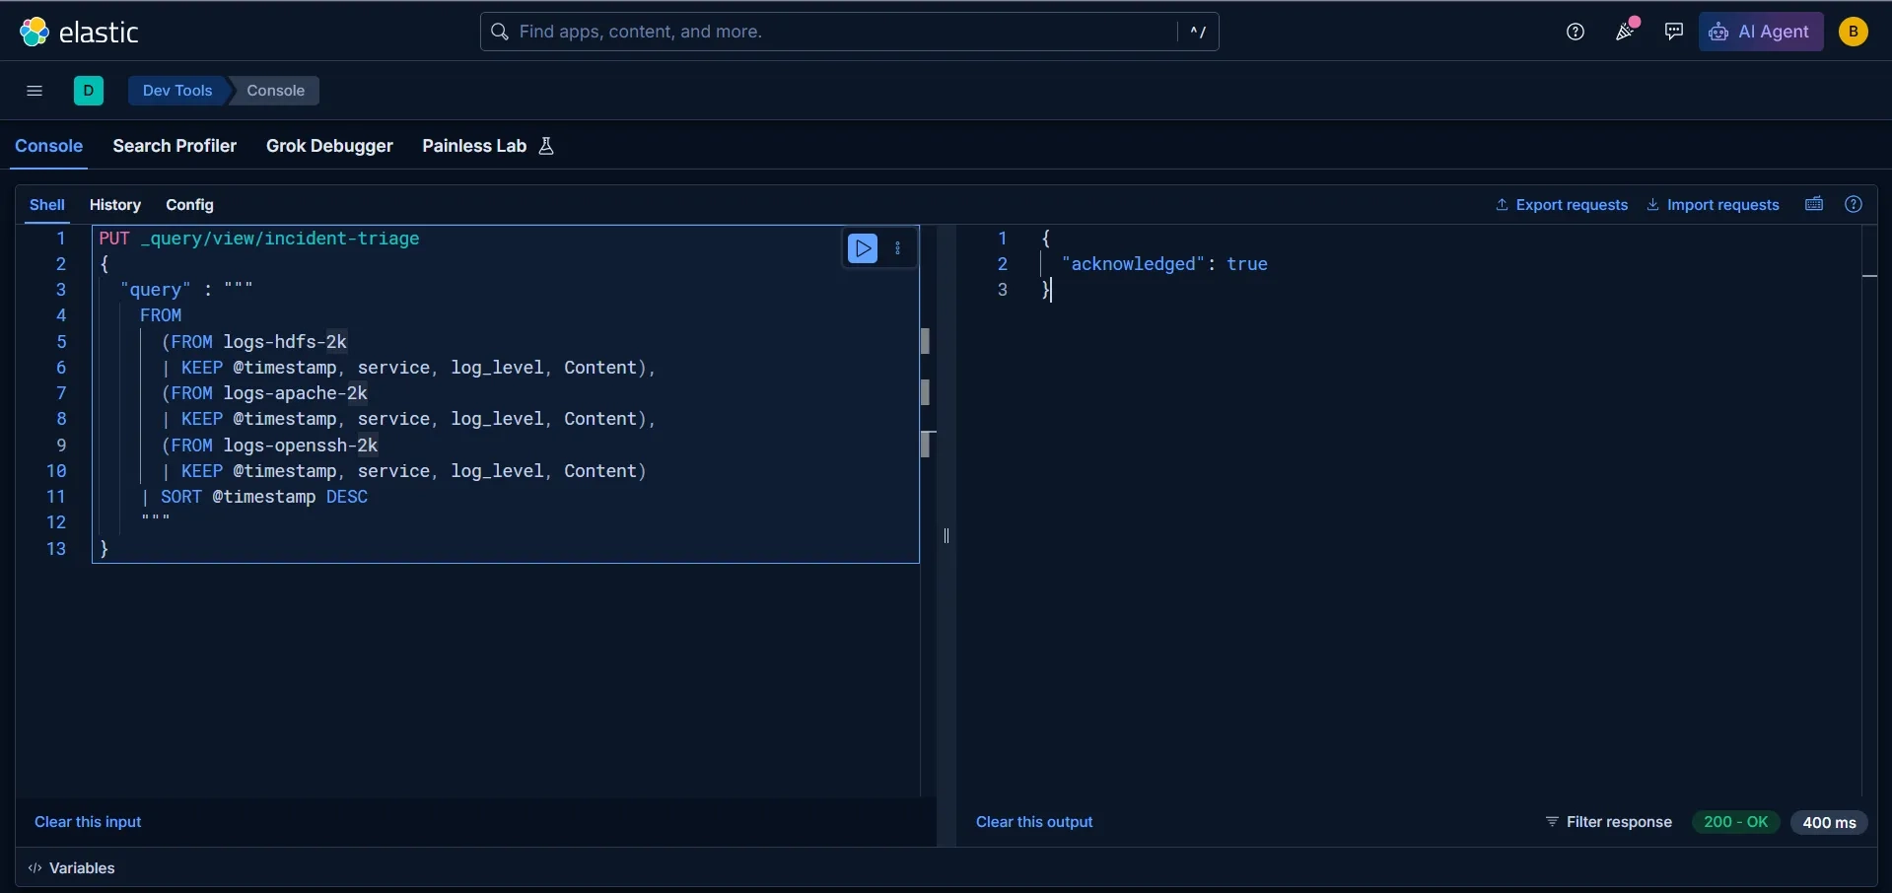Click the logs-hdfs-2k text in editor
The image size is (1892, 893).
pyautogui.click(x=285, y=342)
